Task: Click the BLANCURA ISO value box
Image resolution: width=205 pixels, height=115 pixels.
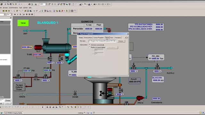Action: [x=158, y=79]
